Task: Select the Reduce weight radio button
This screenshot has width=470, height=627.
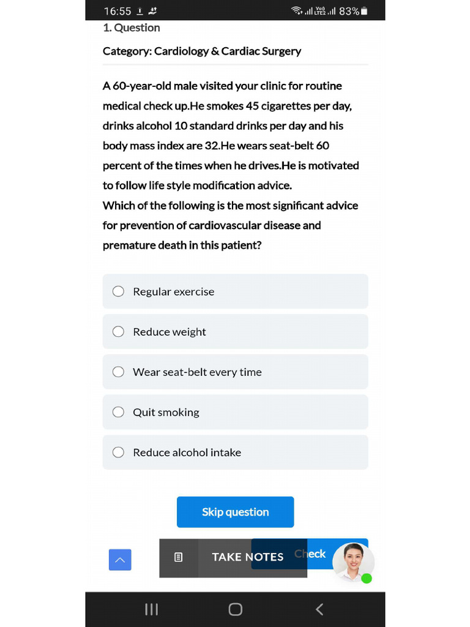Action: tap(118, 331)
